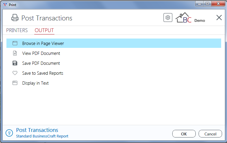The width and height of the screenshot is (227, 143).
Task: Click the Save PDF floppy disk icon
Action: point(15,63)
